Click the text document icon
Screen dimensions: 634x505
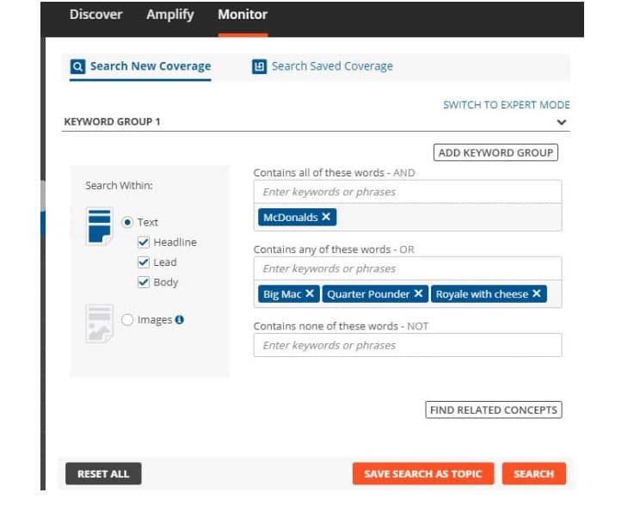coord(99,226)
